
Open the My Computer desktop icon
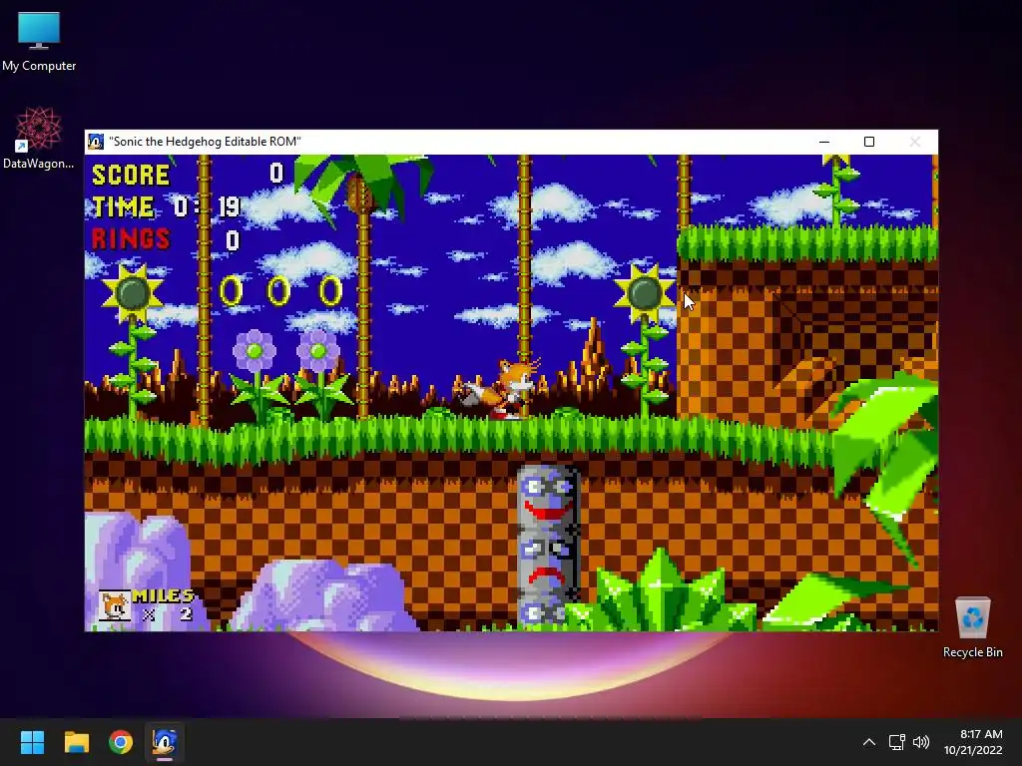(39, 42)
